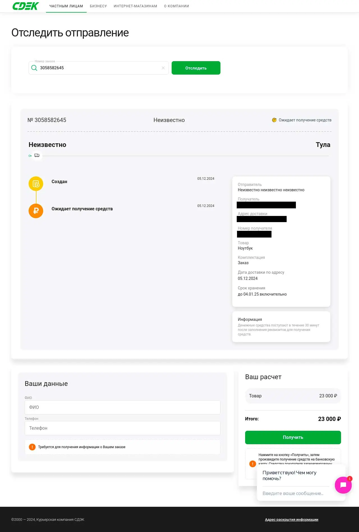Screen dimensions: 359x532
Task: Open the 'Бизнесу' menu item
Action: tap(98, 6)
